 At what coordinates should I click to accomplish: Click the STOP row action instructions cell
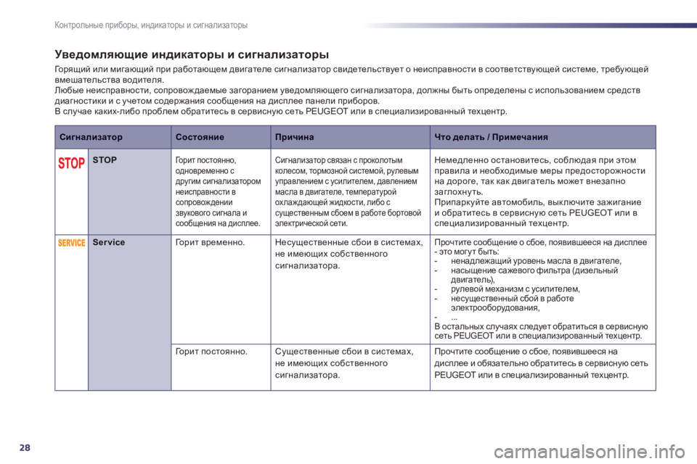[x=542, y=190]
